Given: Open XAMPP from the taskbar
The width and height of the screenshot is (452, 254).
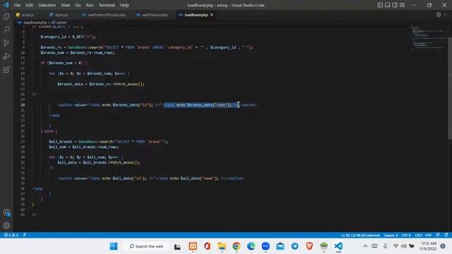Looking at the screenshot, I should (193, 246).
